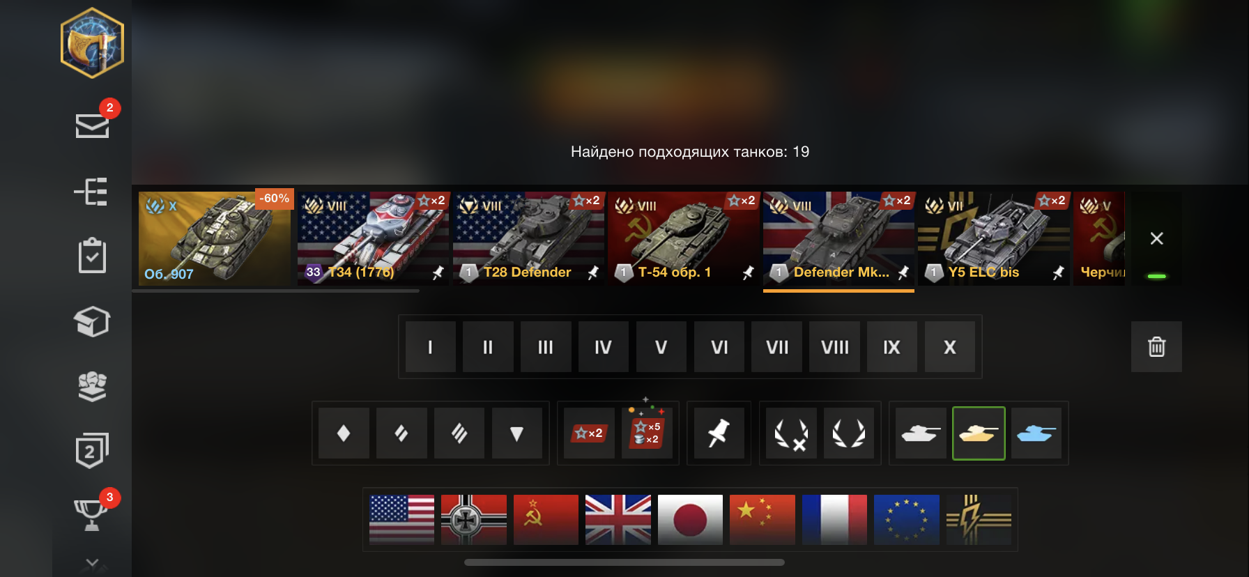
Task: Filter by tier VIII
Action: pos(835,346)
